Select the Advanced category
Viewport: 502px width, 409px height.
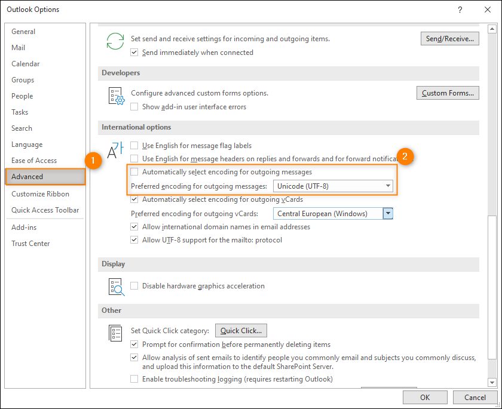coord(45,177)
